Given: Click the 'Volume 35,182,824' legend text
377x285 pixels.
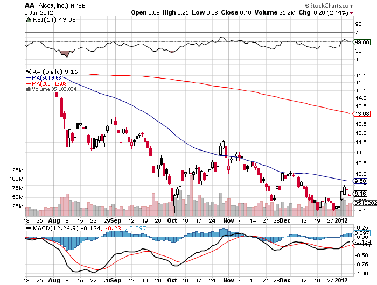Looking at the screenshot, I should [x=54, y=89].
